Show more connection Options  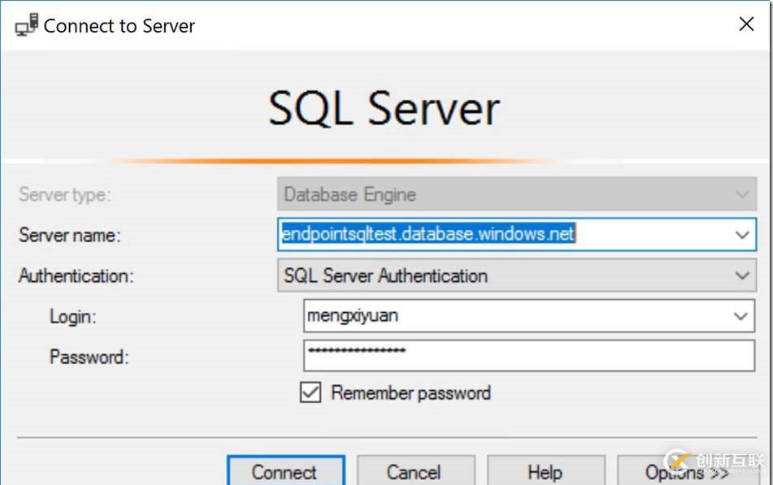coord(687,470)
